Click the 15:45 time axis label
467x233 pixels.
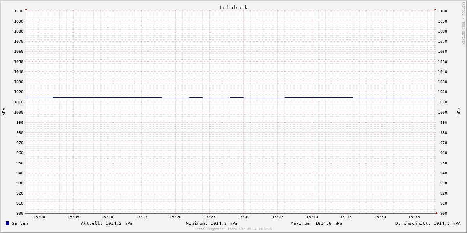[x=346, y=217]
